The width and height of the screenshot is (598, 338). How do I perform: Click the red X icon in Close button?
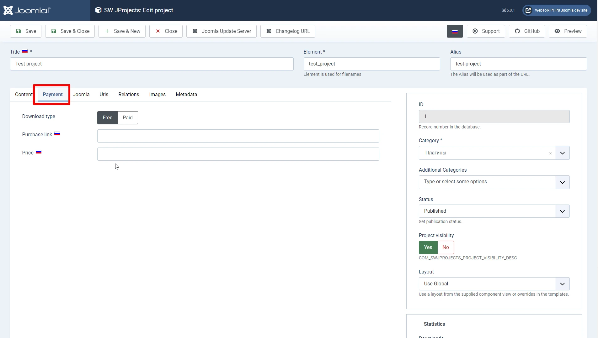[x=158, y=31]
